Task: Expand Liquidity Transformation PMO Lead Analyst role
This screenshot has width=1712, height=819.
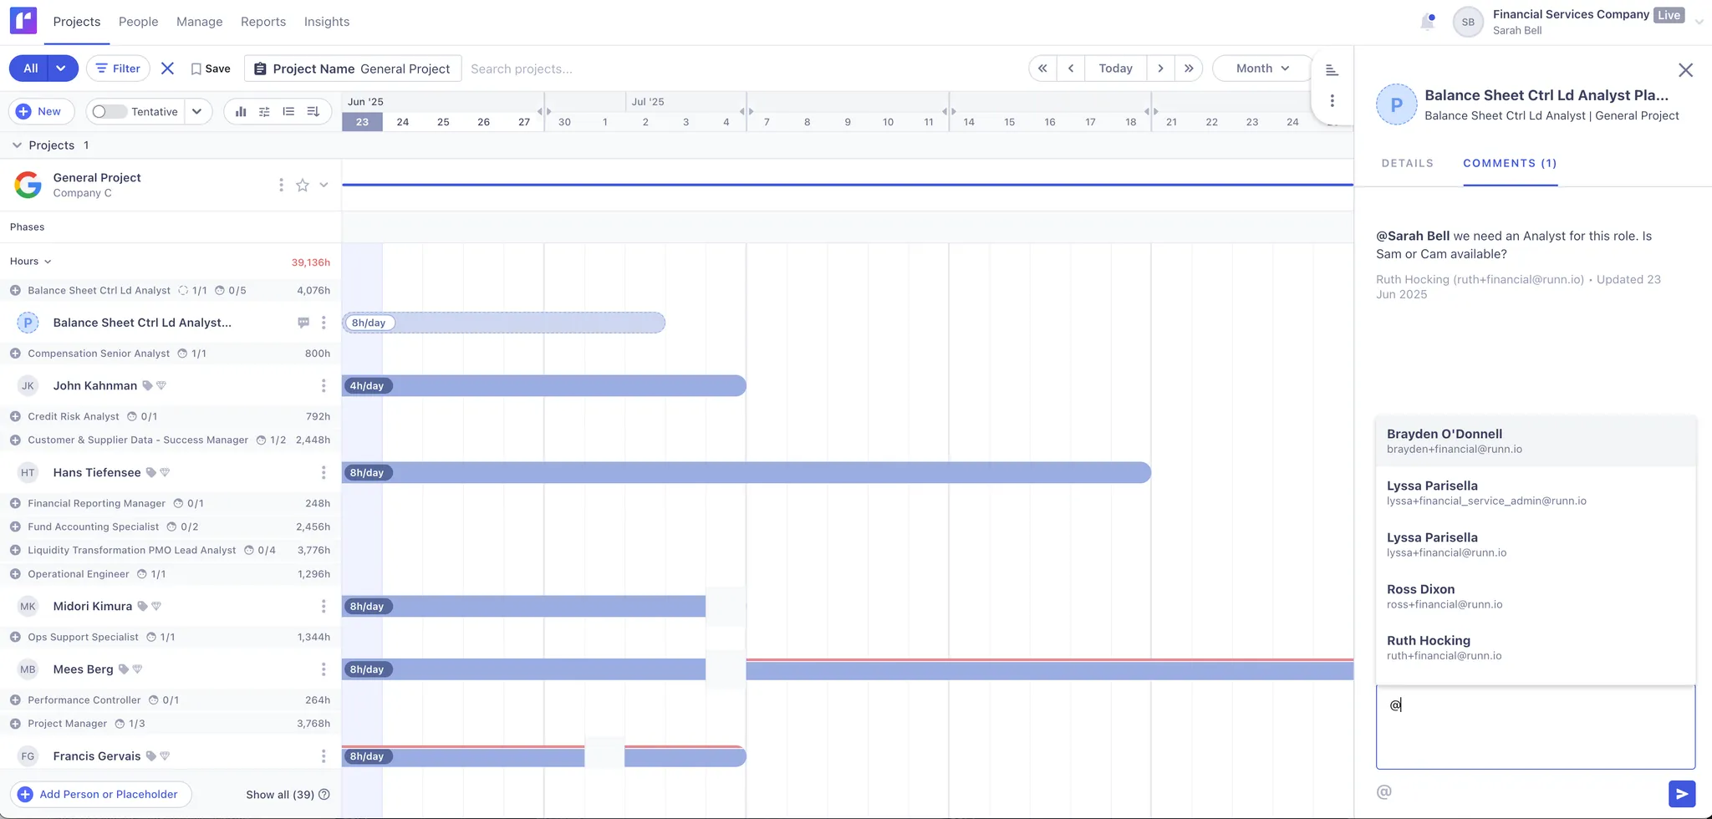Action: (15, 550)
